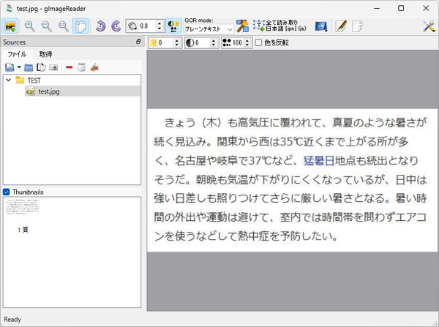The image size is (439, 327).
Task: Toggle the 色を反転 invert colors checkbox
Action: (258, 42)
